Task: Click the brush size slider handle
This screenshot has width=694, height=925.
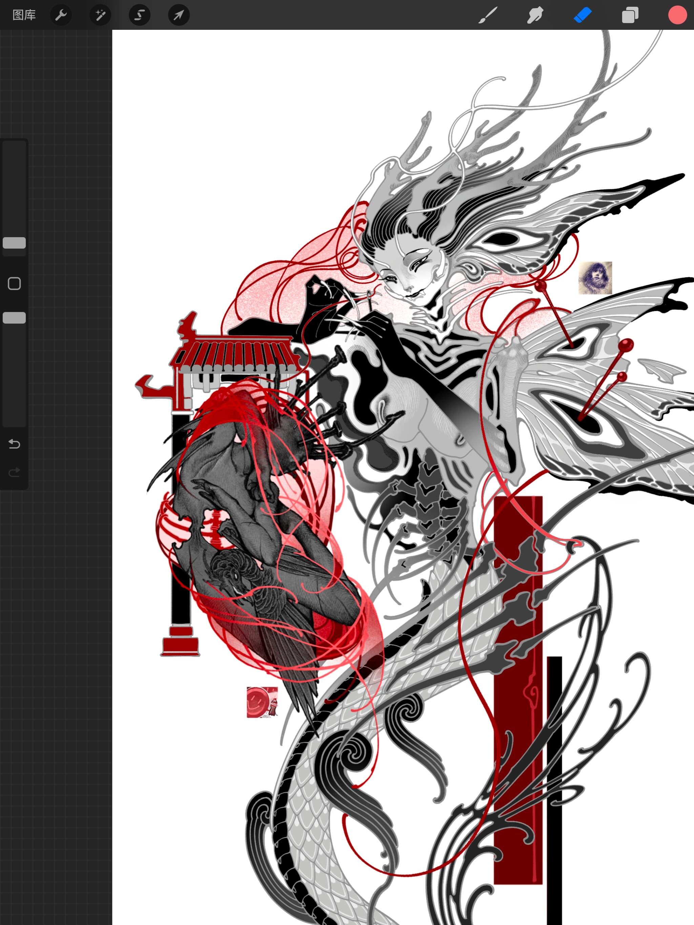Action: pos(14,243)
